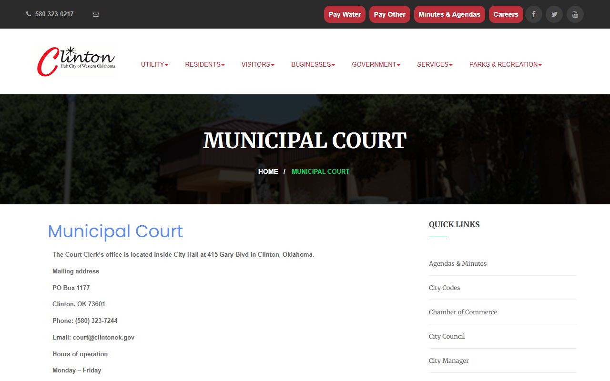
Task: Click email court@clintonok.gov text
Action: click(x=93, y=337)
